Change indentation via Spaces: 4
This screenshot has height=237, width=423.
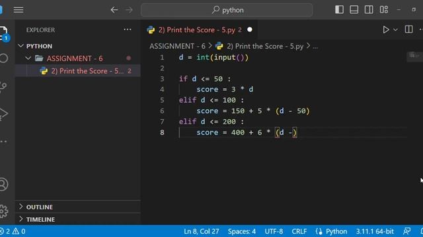coord(242,231)
